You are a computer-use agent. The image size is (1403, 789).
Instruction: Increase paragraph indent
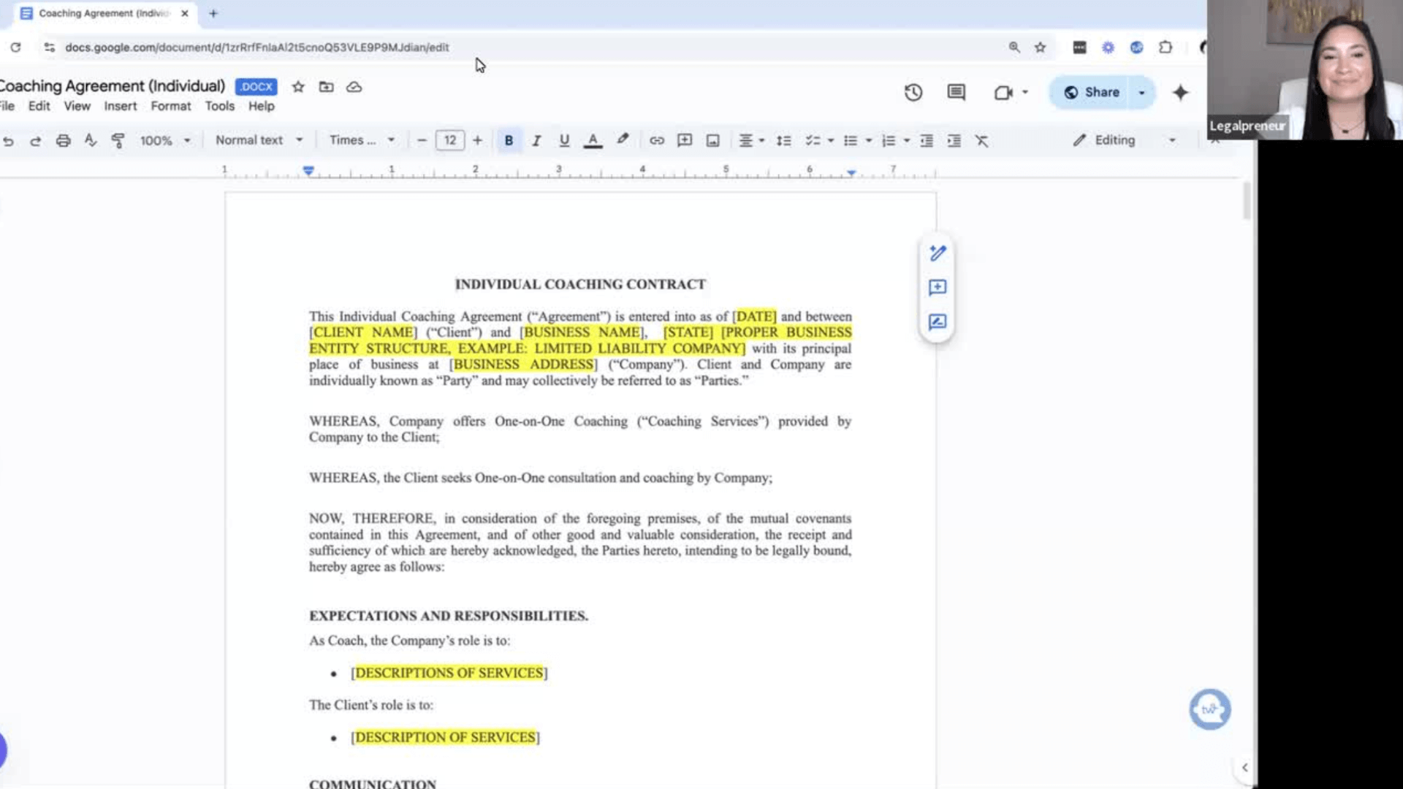click(954, 140)
